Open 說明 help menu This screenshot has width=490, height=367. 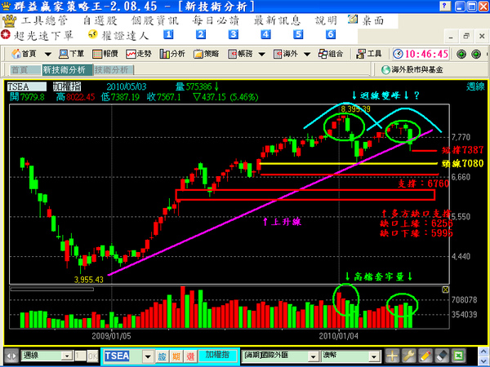point(326,21)
